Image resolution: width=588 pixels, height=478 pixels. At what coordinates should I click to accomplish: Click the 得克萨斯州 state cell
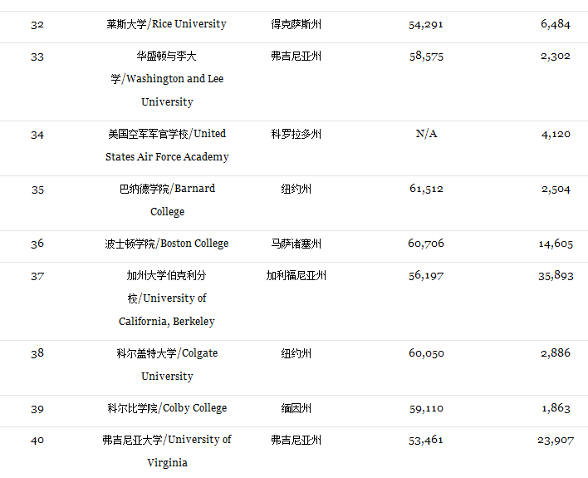tap(296, 24)
